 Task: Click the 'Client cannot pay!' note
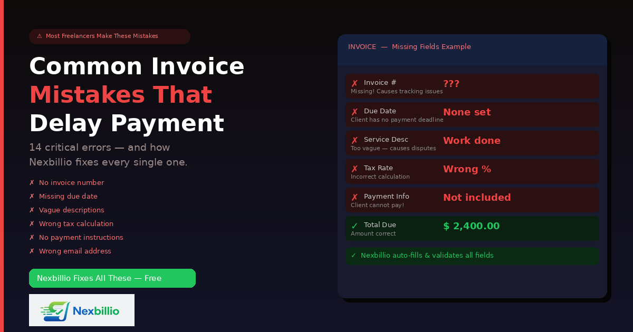click(378, 206)
